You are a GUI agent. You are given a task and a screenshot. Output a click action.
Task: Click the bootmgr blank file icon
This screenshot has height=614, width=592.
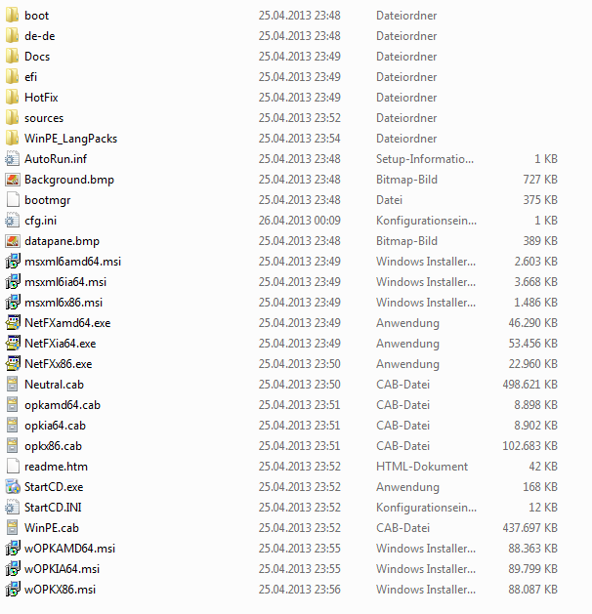(x=12, y=200)
